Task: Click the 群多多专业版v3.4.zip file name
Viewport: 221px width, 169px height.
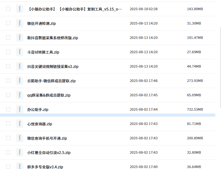Action: click(x=45, y=167)
